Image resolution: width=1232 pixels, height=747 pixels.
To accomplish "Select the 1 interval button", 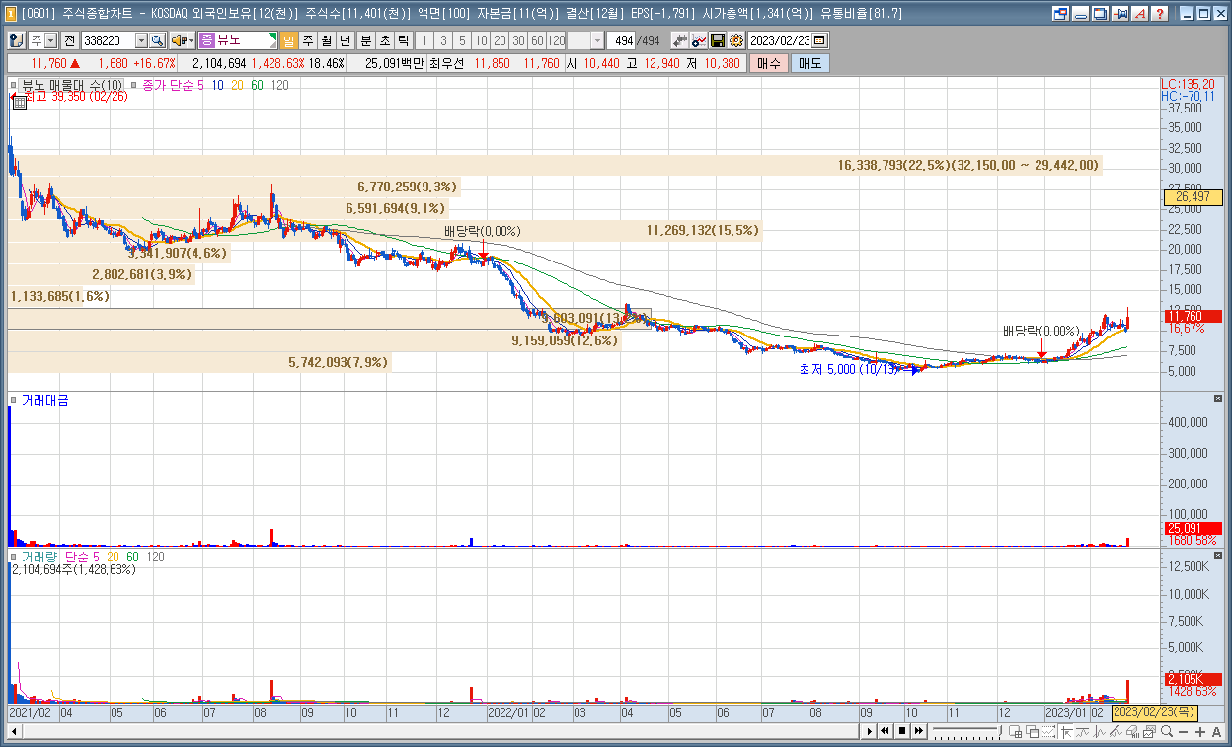I will click(424, 40).
